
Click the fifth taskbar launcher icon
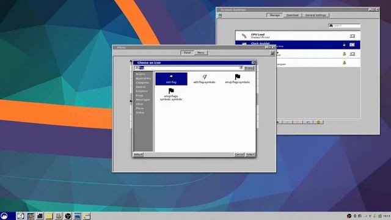click(59, 216)
